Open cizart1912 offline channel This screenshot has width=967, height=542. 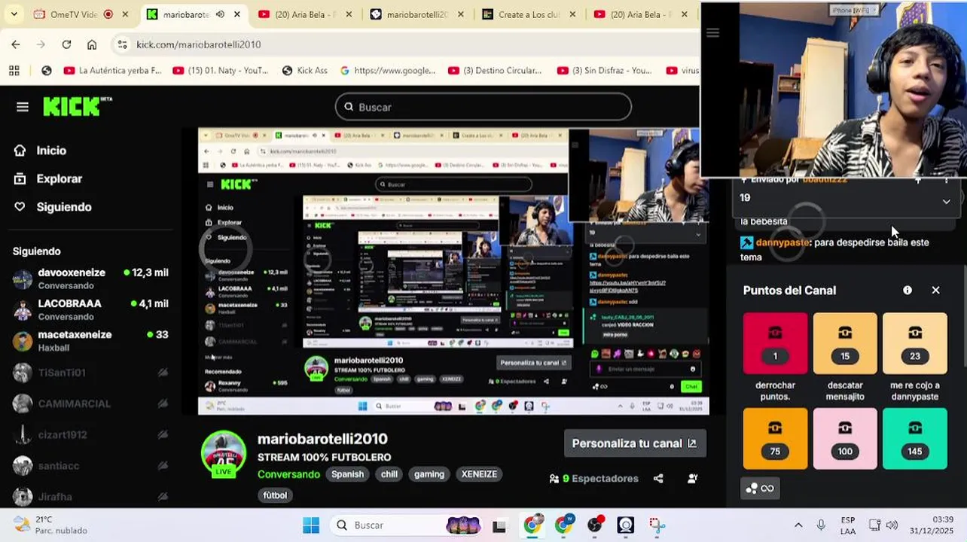[x=90, y=434]
